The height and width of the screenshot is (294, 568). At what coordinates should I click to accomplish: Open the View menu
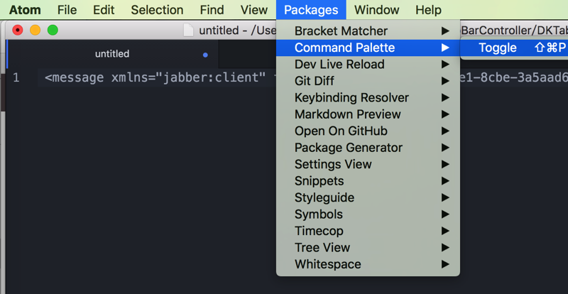(254, 10)
